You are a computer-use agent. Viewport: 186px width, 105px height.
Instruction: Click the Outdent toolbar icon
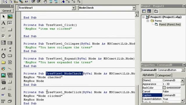pos(39,1)
